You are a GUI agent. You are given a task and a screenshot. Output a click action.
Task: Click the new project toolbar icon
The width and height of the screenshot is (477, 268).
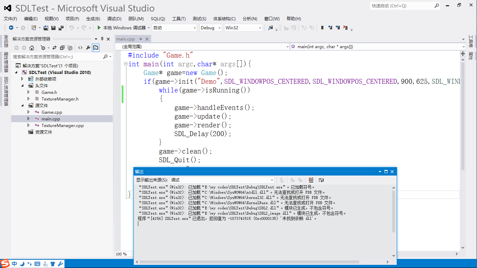click(34, 28)
